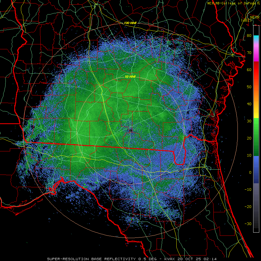This screenshot has height=261, width=261.
Task: Click the 50 value on the dBZ scale
Action: [249, 87]
